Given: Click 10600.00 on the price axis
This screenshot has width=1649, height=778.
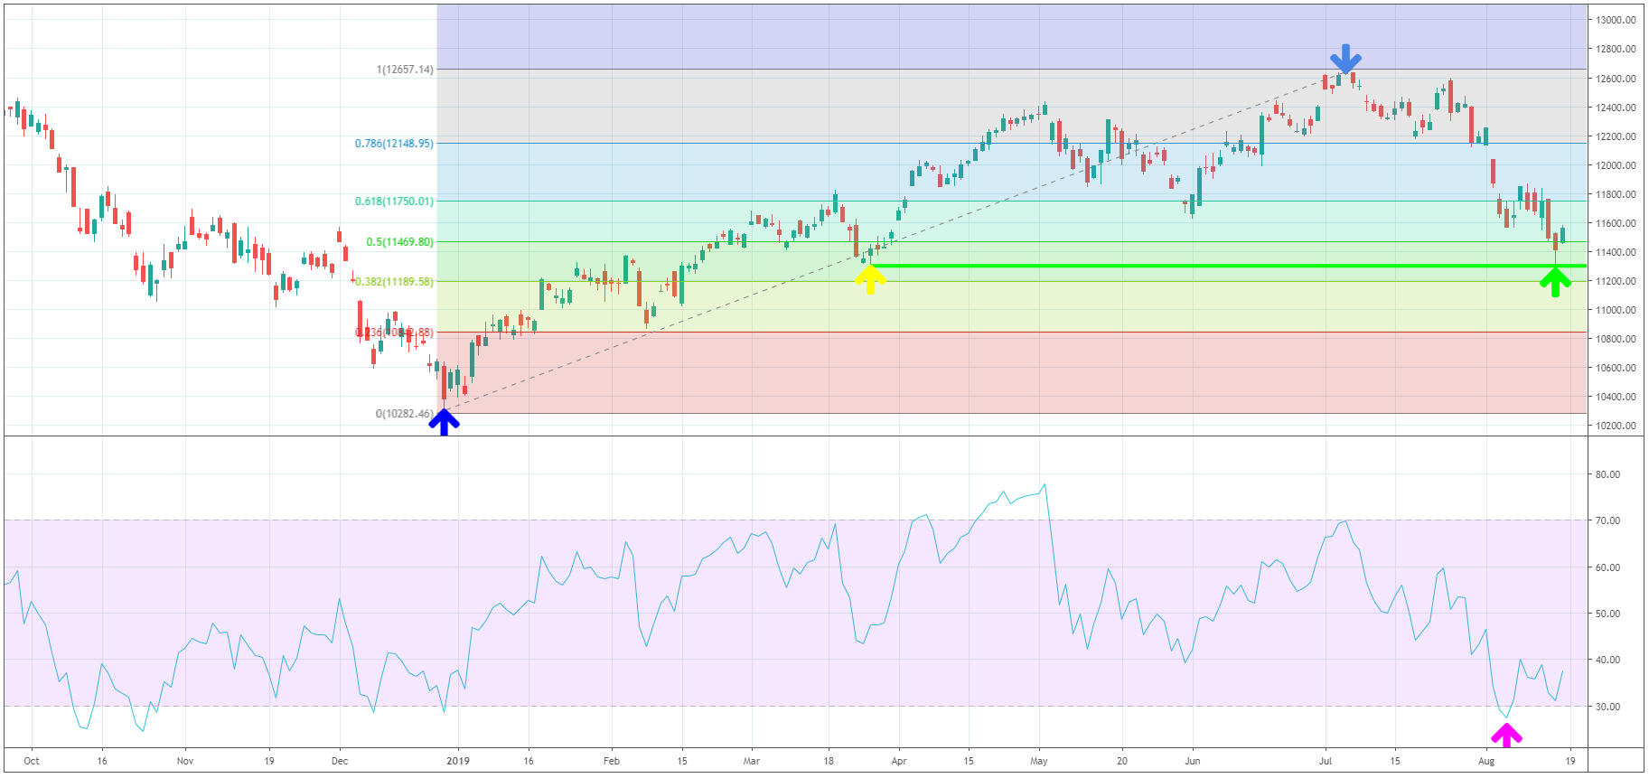Looking at the screenshot, I should point(1616,368).
